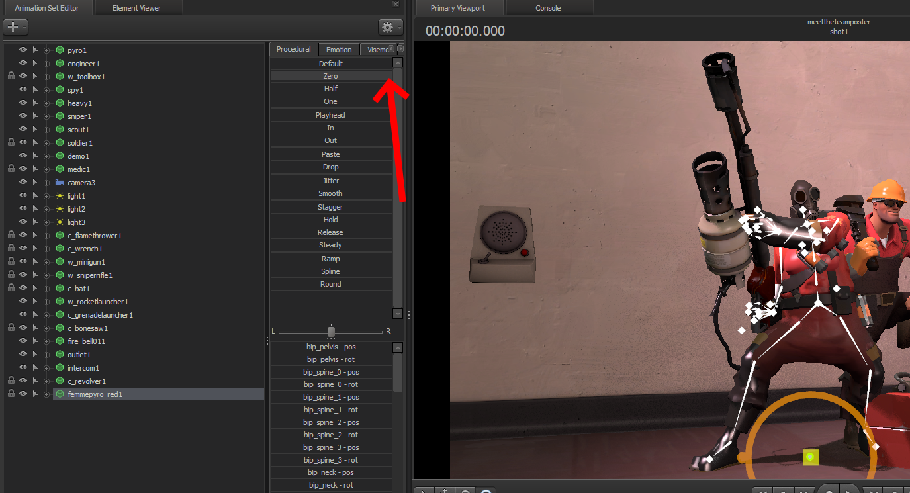Image resolution: width=910 pixels, height=493 pixels.
Task: Click the plus button to add animation set
Action: 15,27
